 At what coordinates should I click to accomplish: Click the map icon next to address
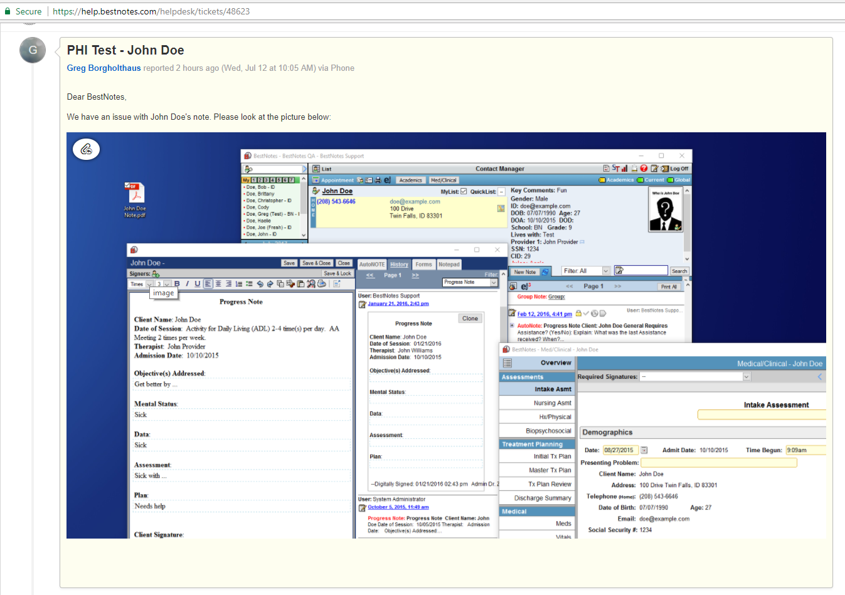pyautogui.click(x=501, y=208)
